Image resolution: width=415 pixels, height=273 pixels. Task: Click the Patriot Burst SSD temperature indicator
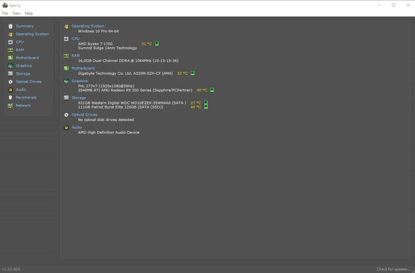pos(206,107)
